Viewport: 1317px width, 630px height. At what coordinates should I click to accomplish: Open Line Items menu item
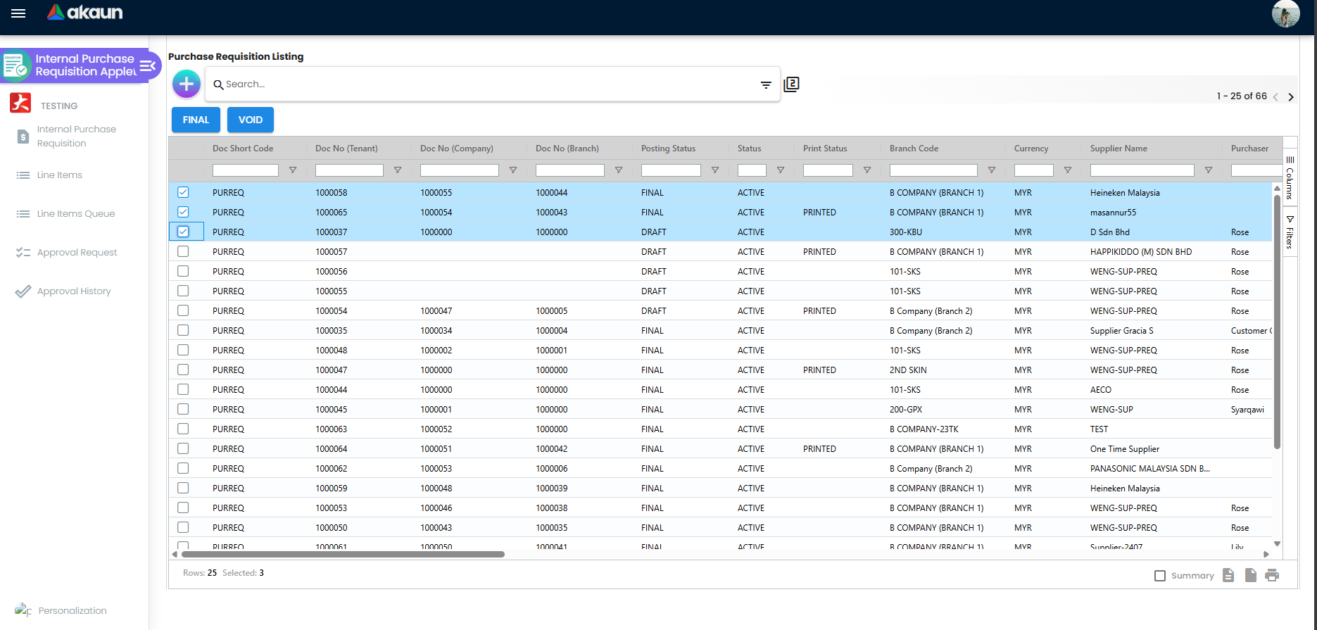59,175
